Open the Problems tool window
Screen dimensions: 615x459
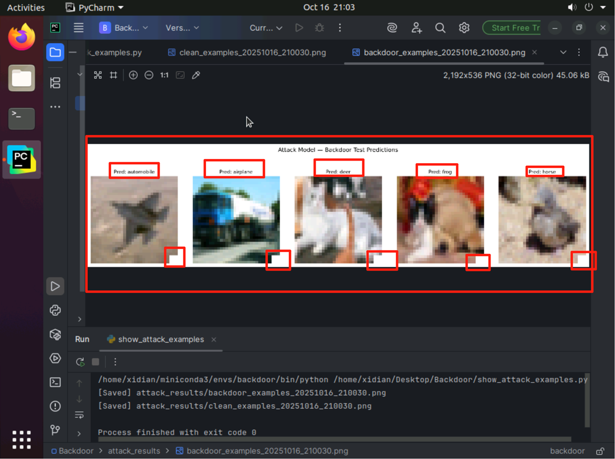[x=55, y=406]
